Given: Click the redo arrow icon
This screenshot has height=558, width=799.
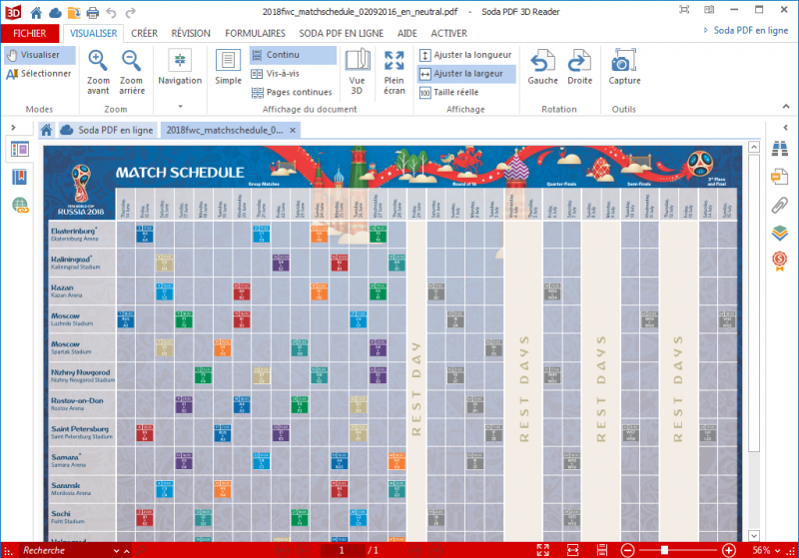Looking at the screenshot, I should pos(131,12).
